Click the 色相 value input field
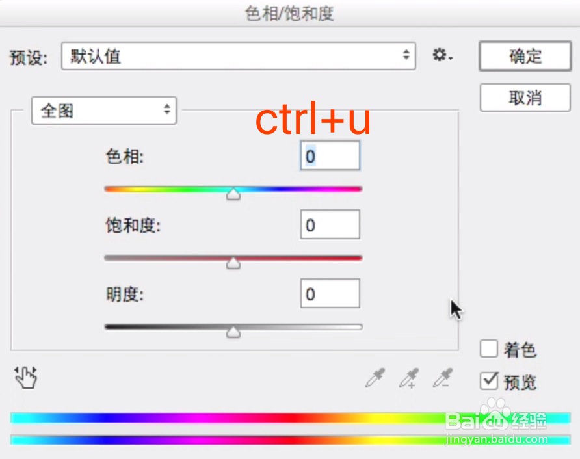 [330, 155]
